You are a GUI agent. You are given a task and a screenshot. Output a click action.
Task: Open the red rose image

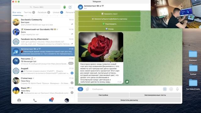[x=101, y=47]
